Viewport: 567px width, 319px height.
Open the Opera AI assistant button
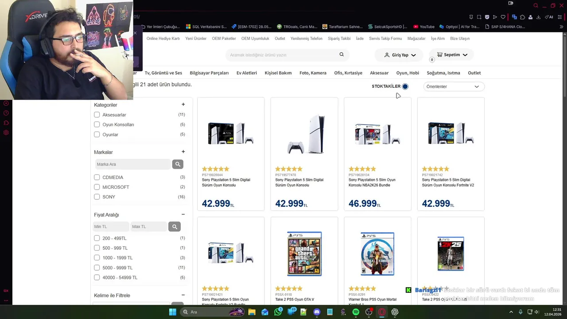(549, 17)
